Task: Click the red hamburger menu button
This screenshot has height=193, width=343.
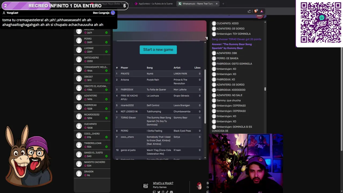Action: pos(259,16)
